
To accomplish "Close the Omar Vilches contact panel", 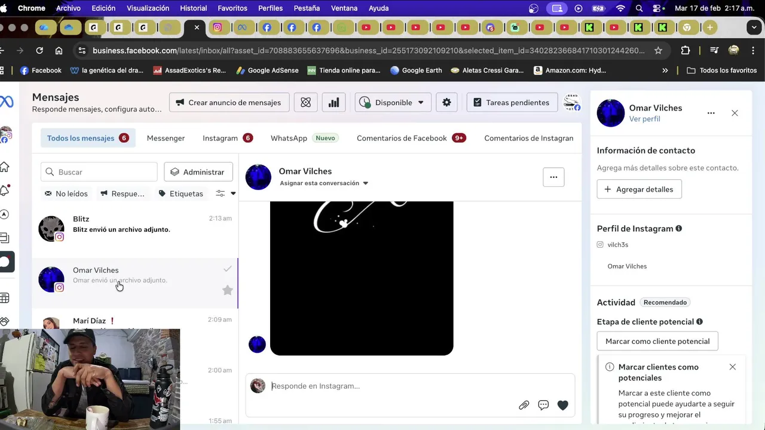I will [x=735, y=113].
